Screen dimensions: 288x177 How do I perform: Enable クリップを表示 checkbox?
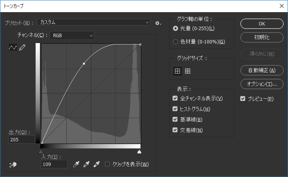107,164
